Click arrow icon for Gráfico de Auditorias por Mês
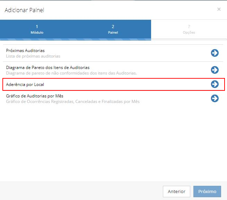The width and height of the screenshot is (227, 200). (x=215, y=98)
